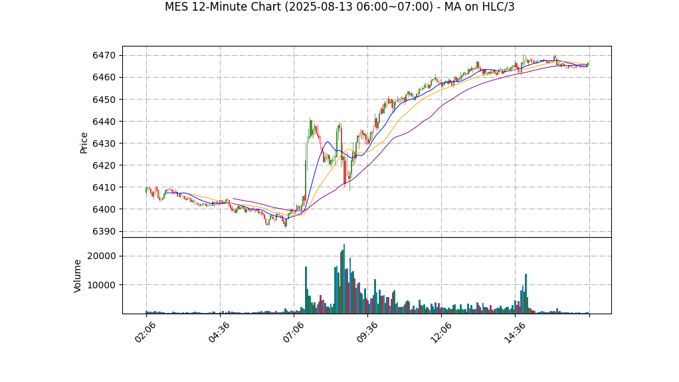Viewport: 679px width, 382px height.
Task: Click the 6460 price axis label
Action: pos(104,78)
